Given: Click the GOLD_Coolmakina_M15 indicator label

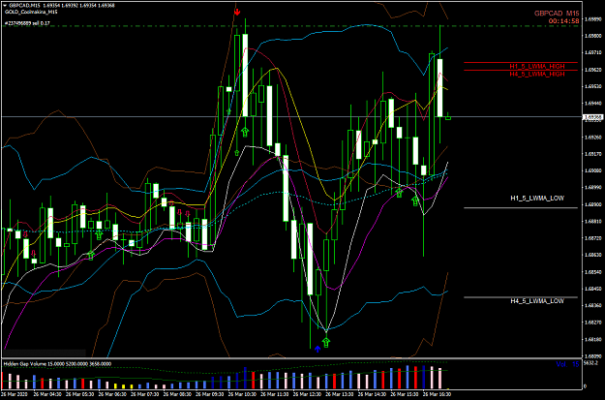Looking at the screenshot, I should point(31,12).
